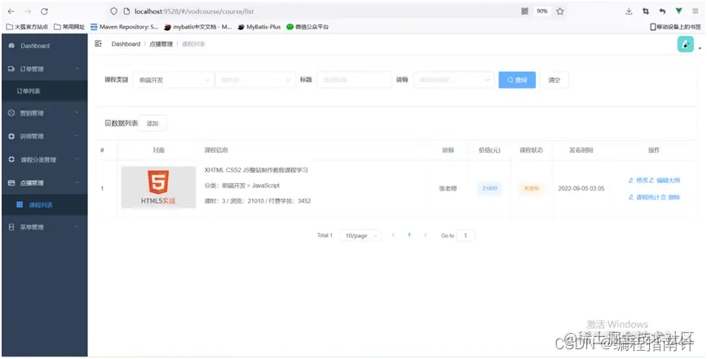Click Dashboard in the breadcrumb
Image resolution: width=707 pixels, height=359 pixels.
(x=126, y=44)
